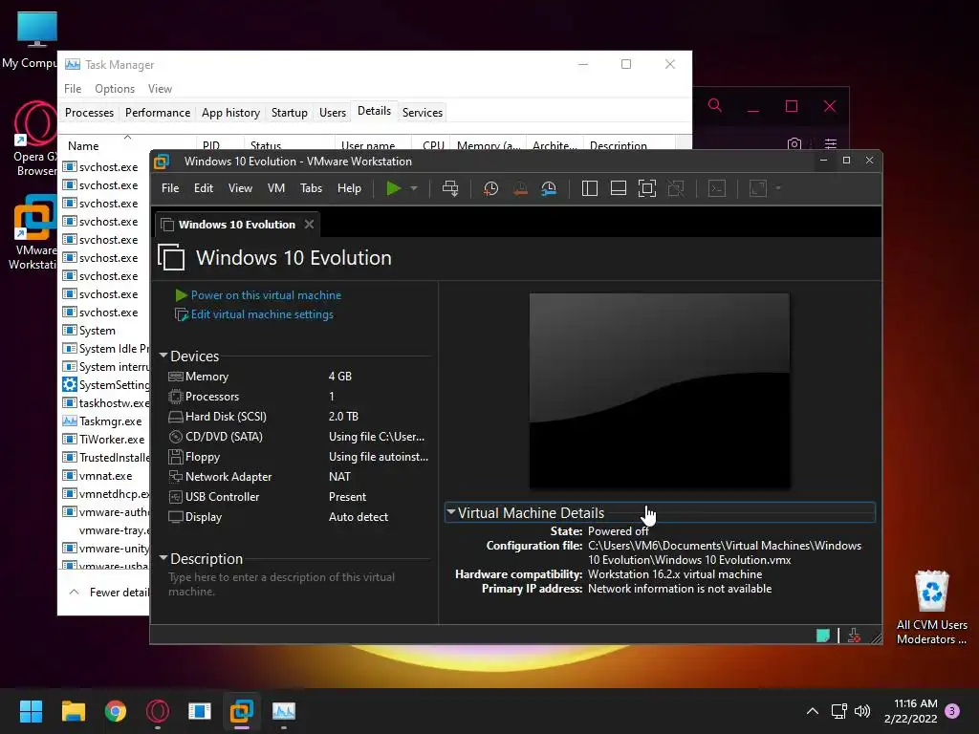This screenshot has height=734, width=979.
Task: Enter full screen mode icon in VMware toolbar
Action: (x=647, y=188)
